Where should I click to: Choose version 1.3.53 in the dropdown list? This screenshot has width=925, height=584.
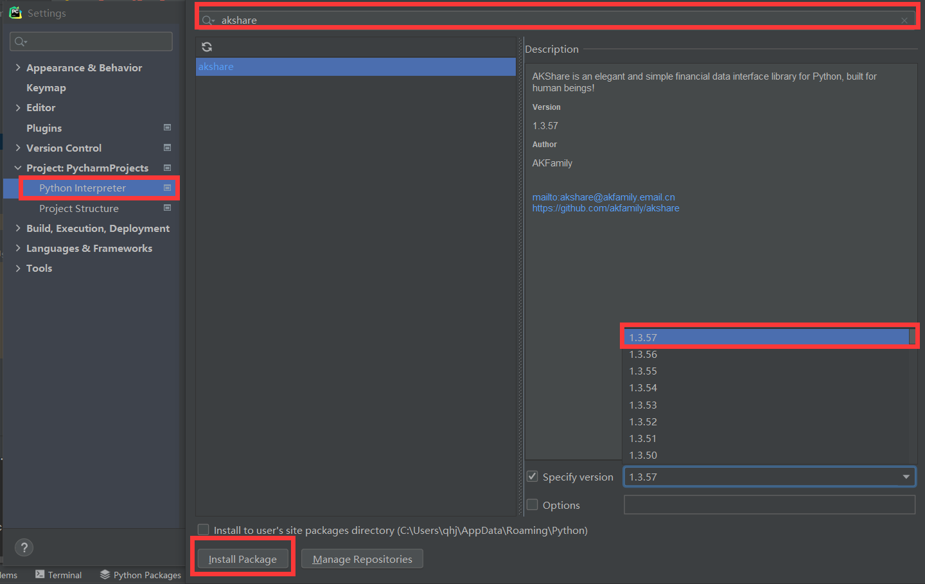(766, 405)
